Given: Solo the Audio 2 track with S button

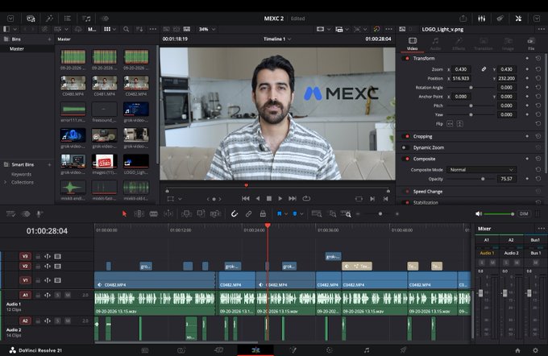Looking at the screenshot, I should pos(58,321).
